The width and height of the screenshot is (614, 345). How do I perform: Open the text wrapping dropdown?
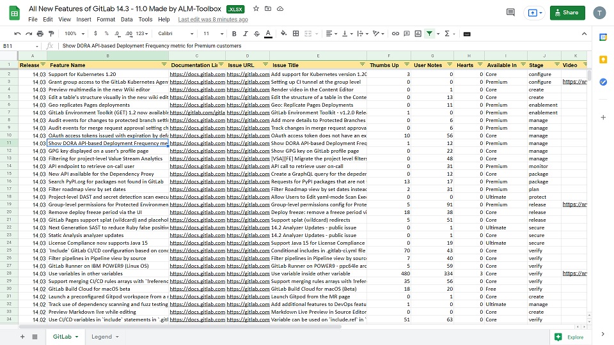(x=363, y=34)
